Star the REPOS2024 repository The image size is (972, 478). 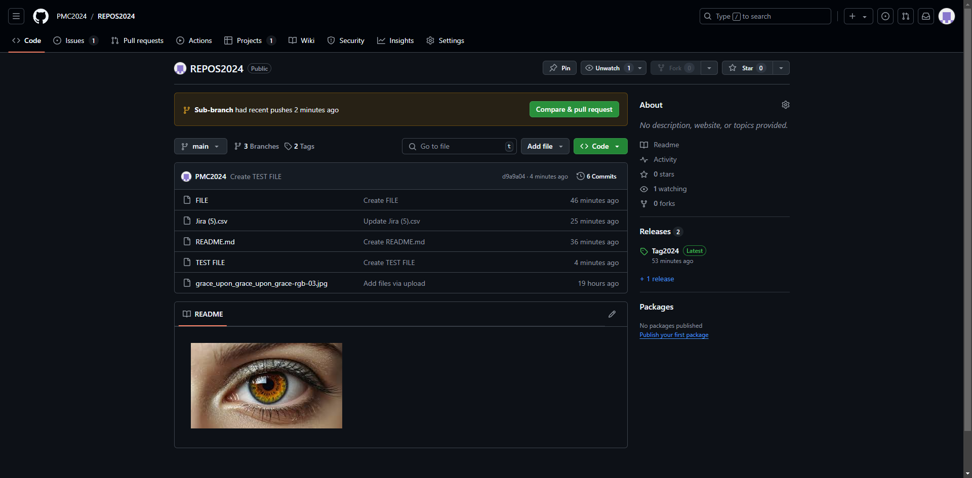click(747, 68)
